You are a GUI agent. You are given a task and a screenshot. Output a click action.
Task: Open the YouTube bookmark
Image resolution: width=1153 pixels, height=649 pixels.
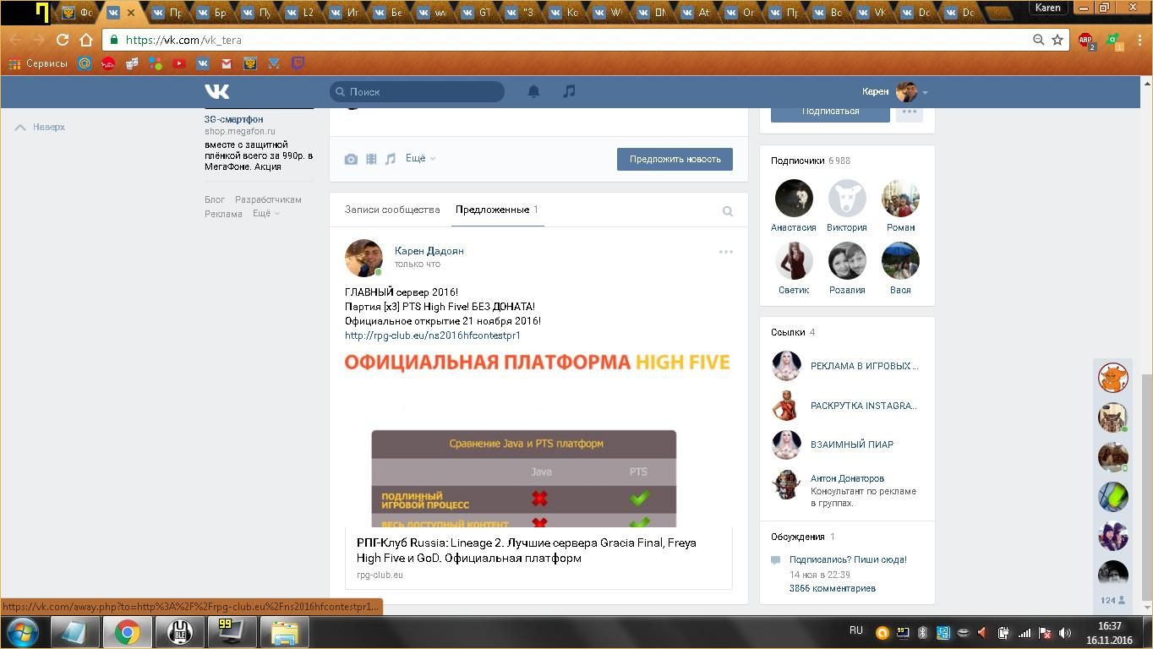click(179, 63)
